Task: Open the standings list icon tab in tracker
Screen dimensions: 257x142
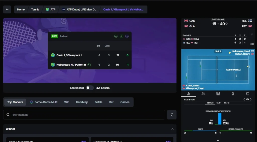Action: pyautogui.click(x=218, y=94)
